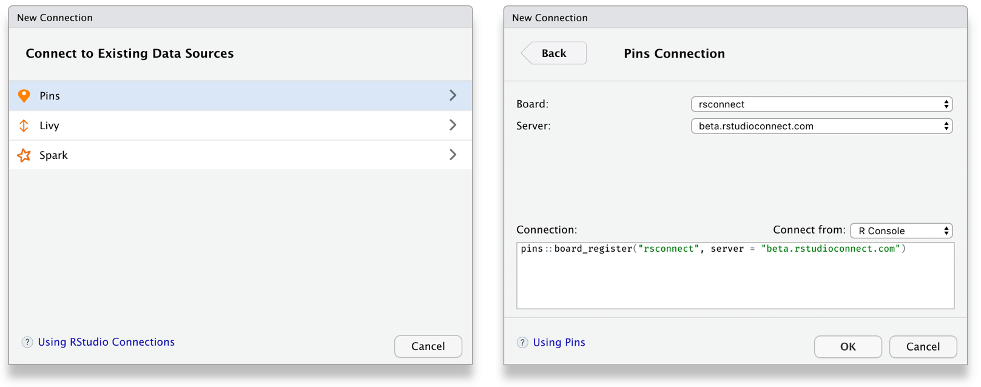Expand the Spark row chevron
Image resolution: width=981 pixels, height=387 pixels.
453,155
